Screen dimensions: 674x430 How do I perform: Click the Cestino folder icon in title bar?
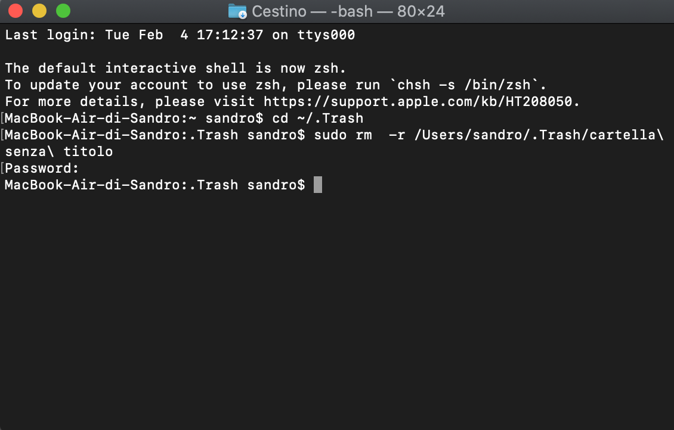coord(237,11)
